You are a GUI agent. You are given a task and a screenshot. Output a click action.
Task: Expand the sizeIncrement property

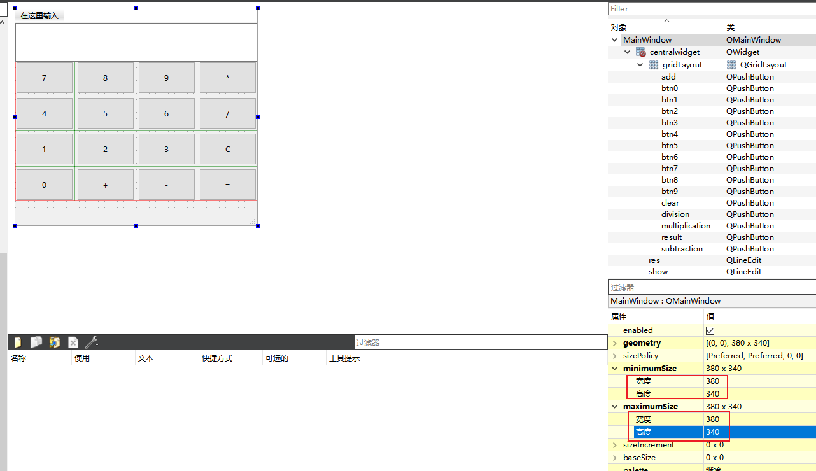coord(615,445)
